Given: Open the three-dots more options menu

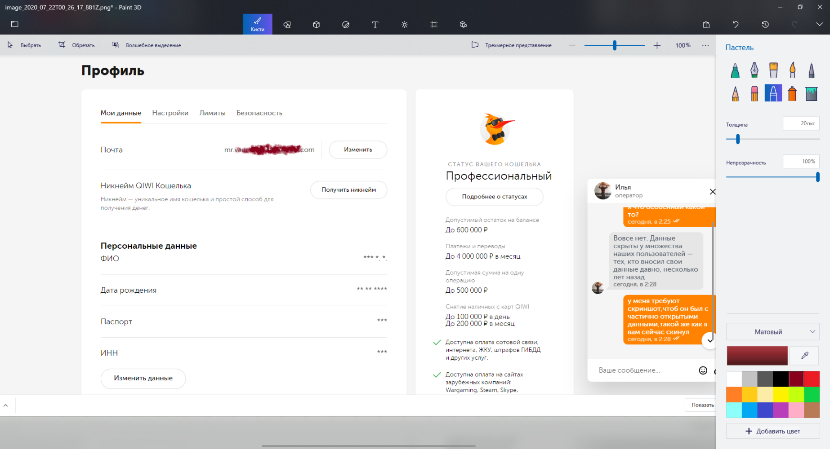Looking at the screenshot, I should click(x=705, y=45).
